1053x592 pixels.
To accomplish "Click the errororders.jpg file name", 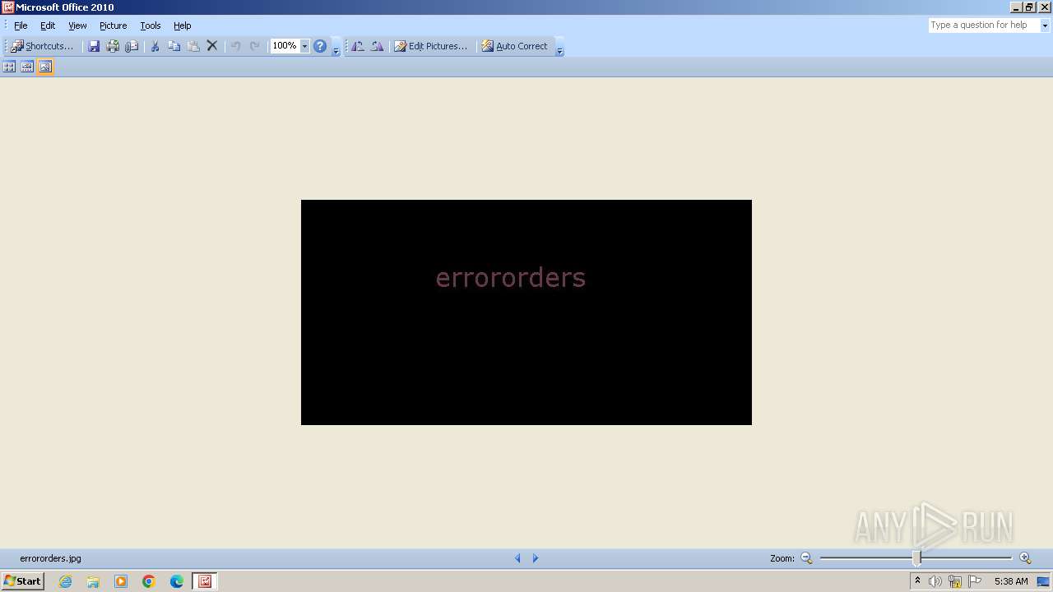I will [x=50, y=558].
